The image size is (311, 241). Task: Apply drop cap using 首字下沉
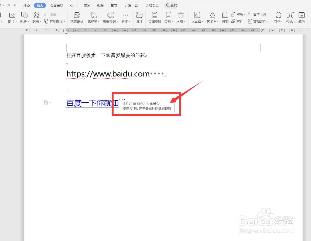(257, 14)
